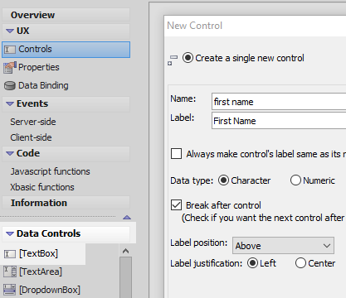346x298 pixels.
Task: Open the Overview section
Action: coord(66,15)
